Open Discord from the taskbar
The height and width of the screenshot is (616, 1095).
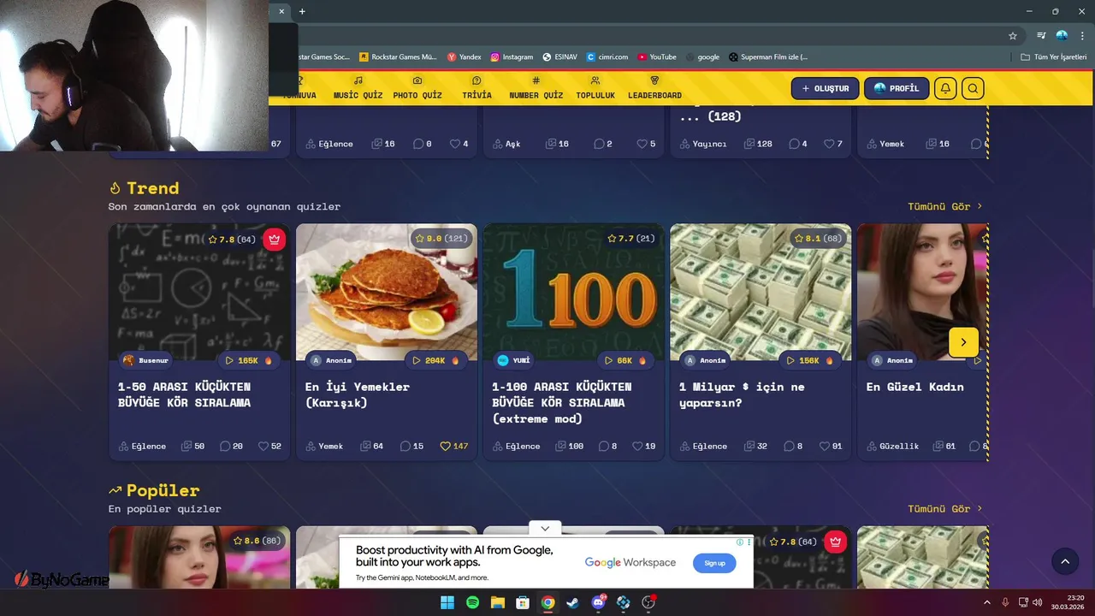pyautogui.click(x=598, y=602)
